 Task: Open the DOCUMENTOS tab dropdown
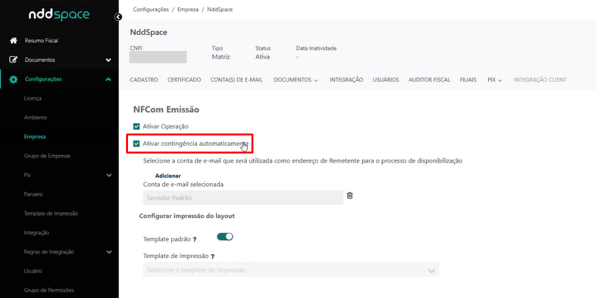295,80
